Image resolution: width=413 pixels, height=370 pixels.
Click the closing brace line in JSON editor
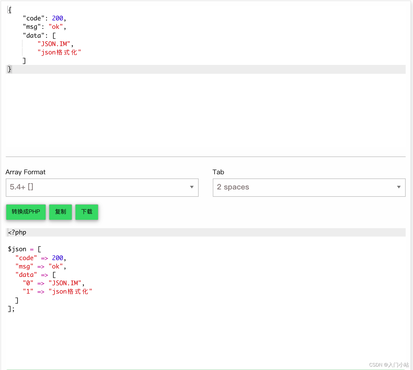point(206,69)
